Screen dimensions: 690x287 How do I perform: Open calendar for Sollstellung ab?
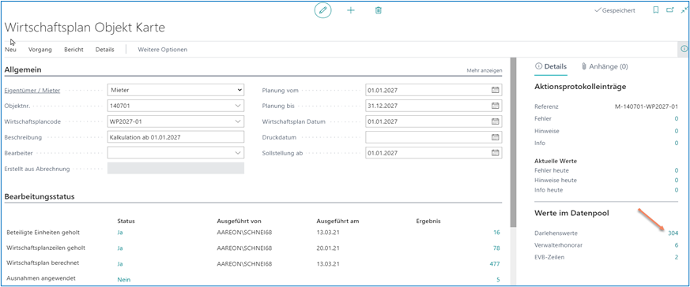[x=495, y=153]
